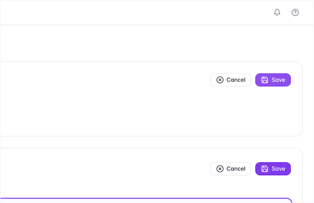Open help via the question mark icon
The image size is (314, 203).
295,12
